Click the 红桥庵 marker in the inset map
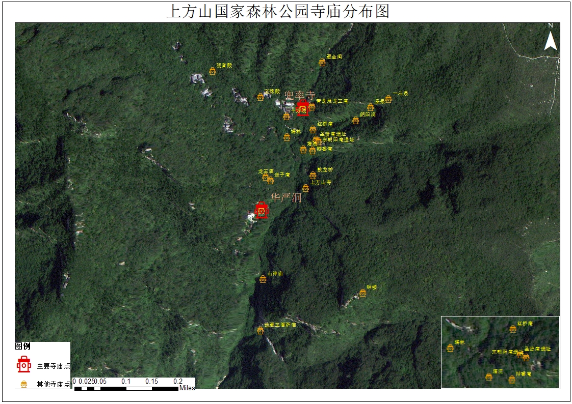The width and height of the screenshot is (572, 404). click(513, 329)
